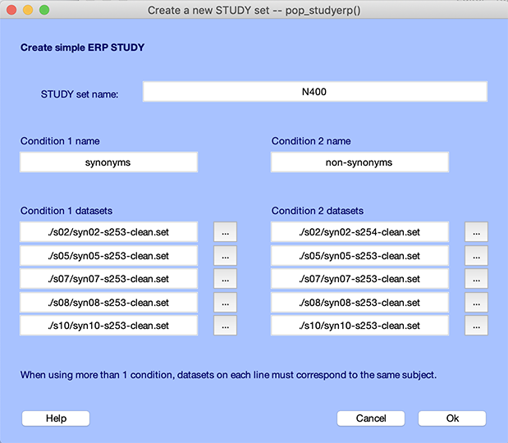Cancel the STUDY creation dialog
508x443 pixels.
371,418
